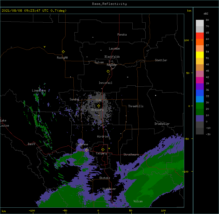Select the -30 value in the dBZ legend
The width and height of the screenshot is (219, 214).
click(x=208, y=134)
